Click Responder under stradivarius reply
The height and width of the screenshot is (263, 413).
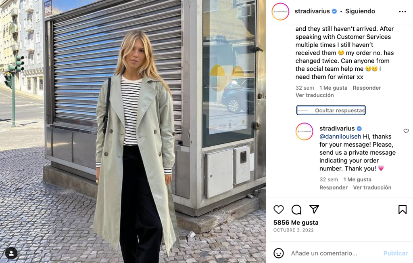point(334,187)
